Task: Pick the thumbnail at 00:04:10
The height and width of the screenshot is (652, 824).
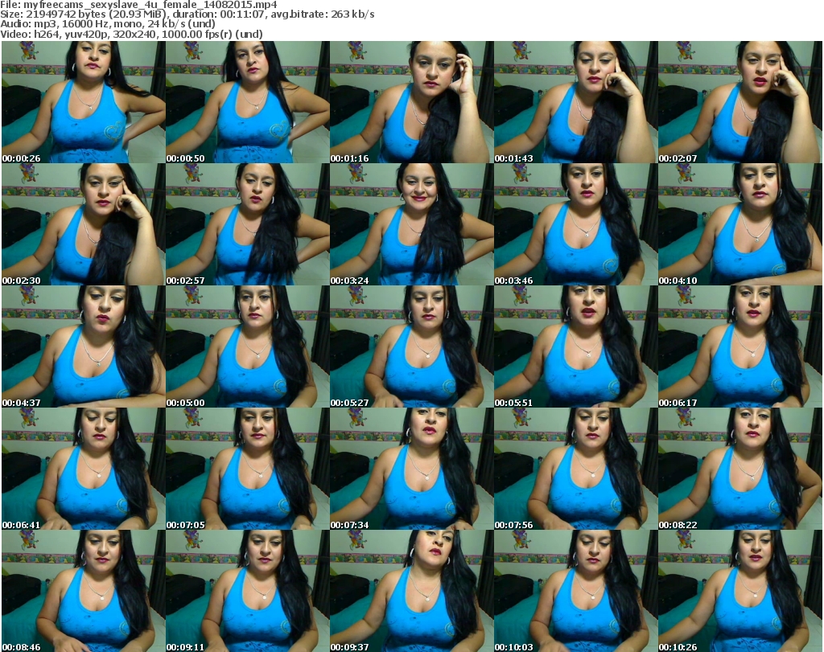Action: pyautogui.click(x=740, y=224)
